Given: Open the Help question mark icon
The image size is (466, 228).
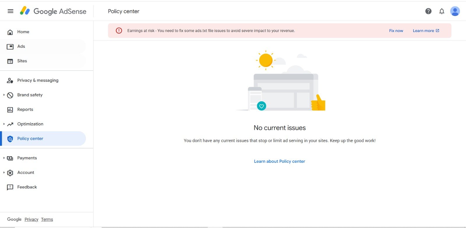Looking at the screenshot, I should coord(428,11).
